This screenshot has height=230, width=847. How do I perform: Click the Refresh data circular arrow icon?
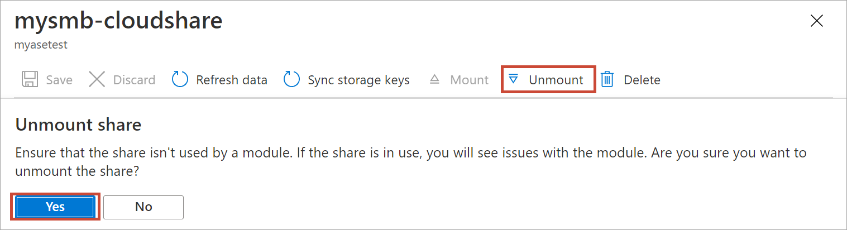click(180, 80)
